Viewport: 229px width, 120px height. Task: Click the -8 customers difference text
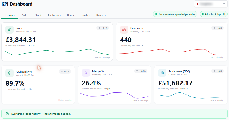click(x=142, y=46)
